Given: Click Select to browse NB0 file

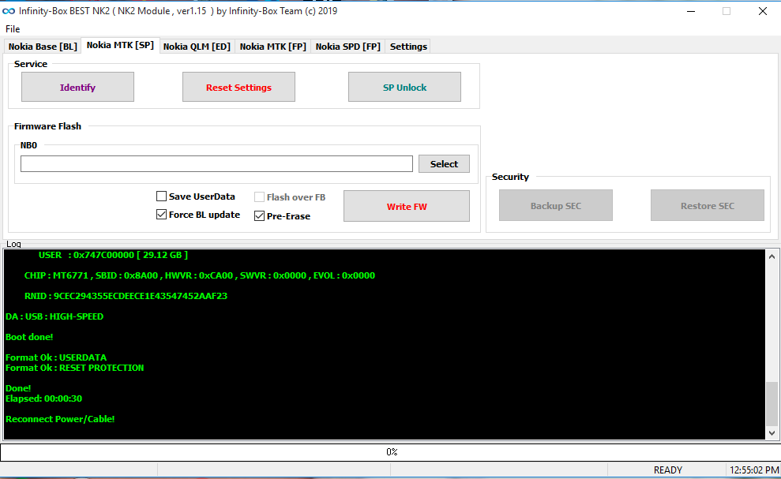Looking at the screenshot, I should tap(444, 164).
